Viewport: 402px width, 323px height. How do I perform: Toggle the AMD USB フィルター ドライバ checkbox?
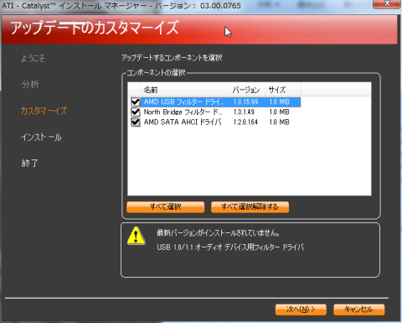[136, 102]
